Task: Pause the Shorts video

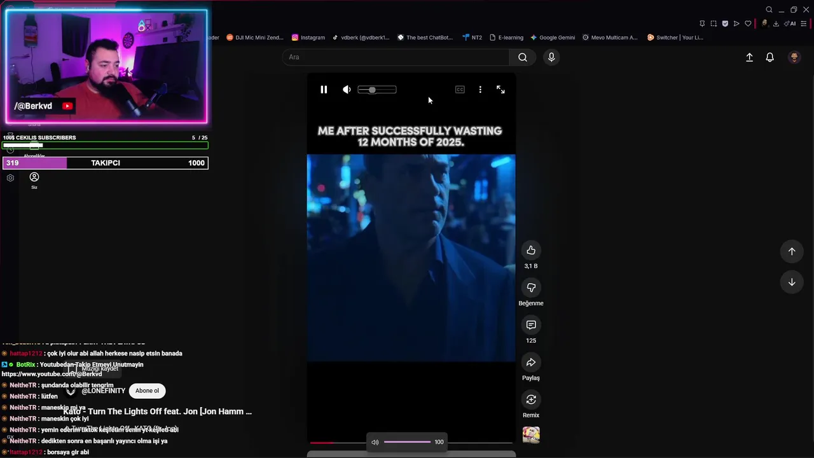Action: click(x=324, y=90)
